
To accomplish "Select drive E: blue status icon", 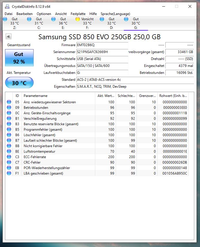I will [53, 19].
